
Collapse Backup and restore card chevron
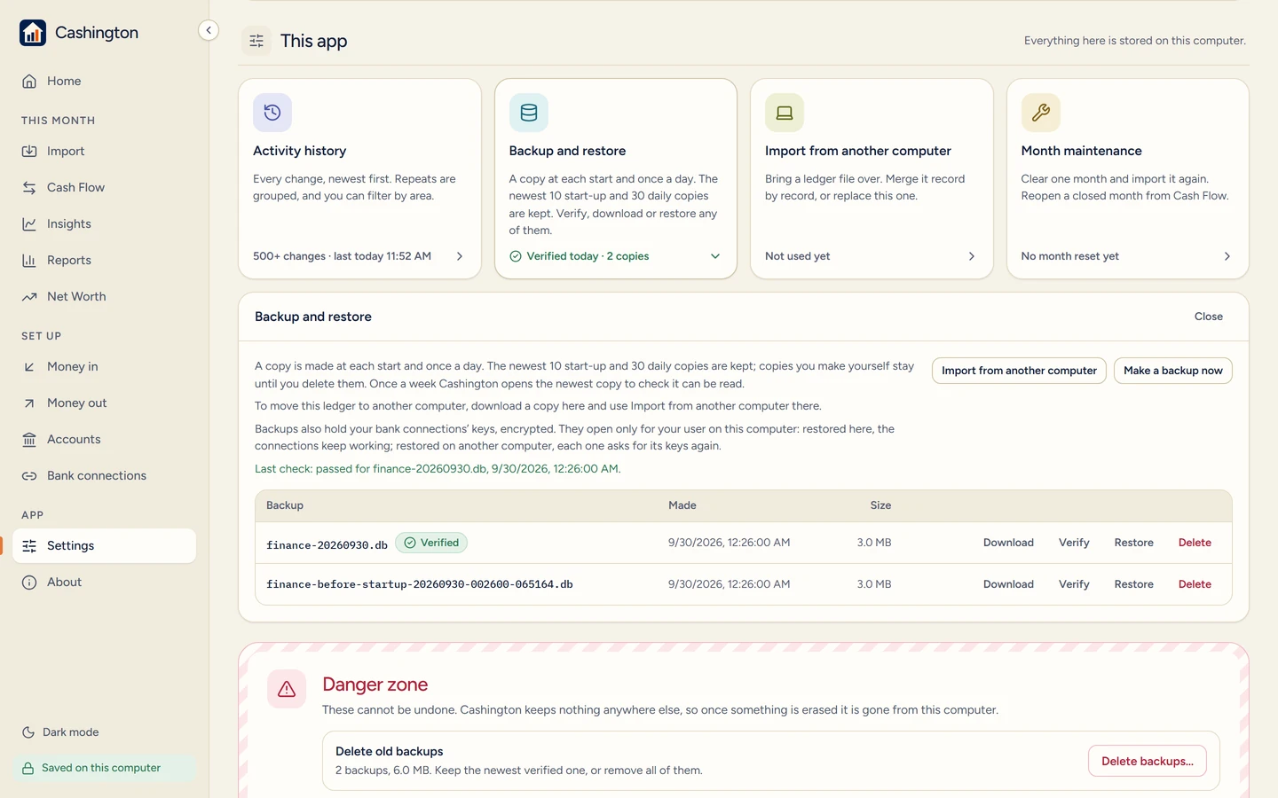[x=715, y=256]
